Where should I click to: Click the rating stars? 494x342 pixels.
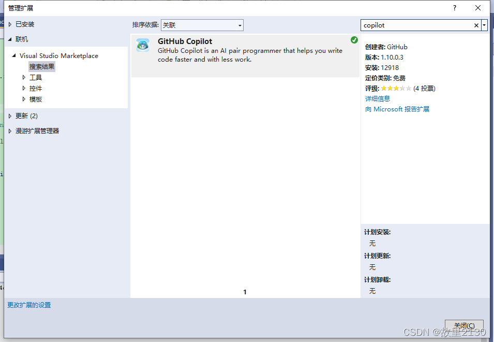coord(396,88)
